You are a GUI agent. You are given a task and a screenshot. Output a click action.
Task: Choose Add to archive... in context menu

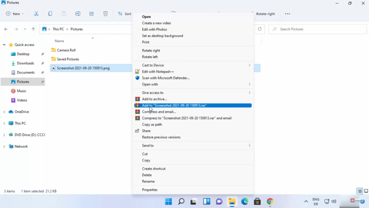(x=154, y=99)
